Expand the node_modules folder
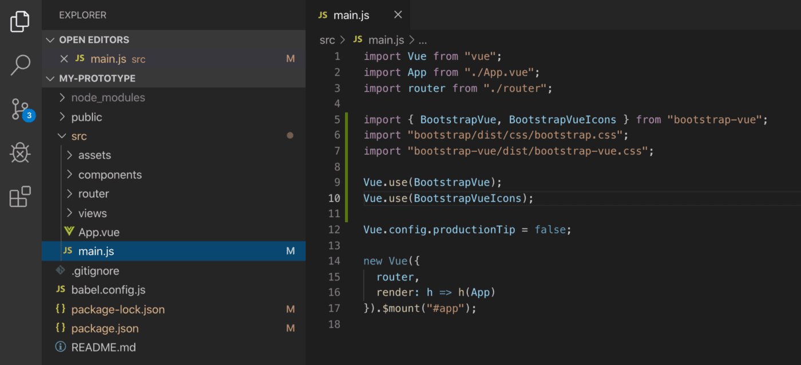The width and height of the screenshot is (801, 365). pos(108,98)
